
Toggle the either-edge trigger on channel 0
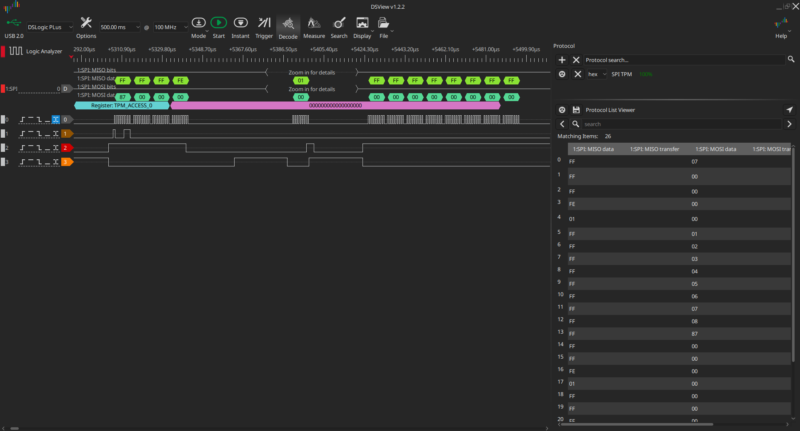pos(56,119)
